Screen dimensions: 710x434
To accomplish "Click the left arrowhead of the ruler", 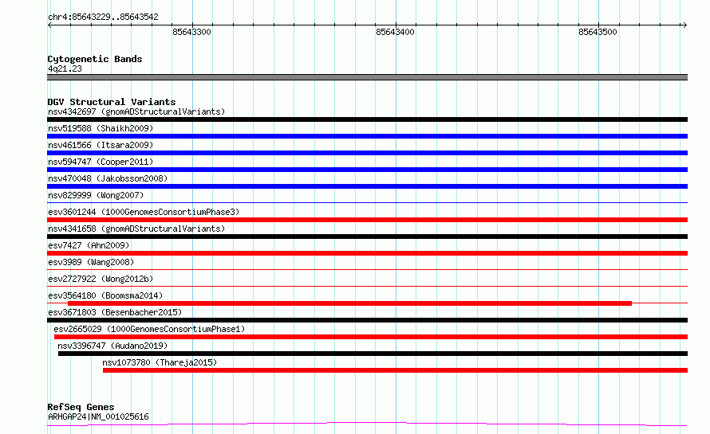I will (49, 25).
